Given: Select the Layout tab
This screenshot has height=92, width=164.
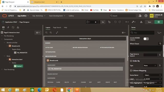Looking at the screenshot, I should (48, 28).
